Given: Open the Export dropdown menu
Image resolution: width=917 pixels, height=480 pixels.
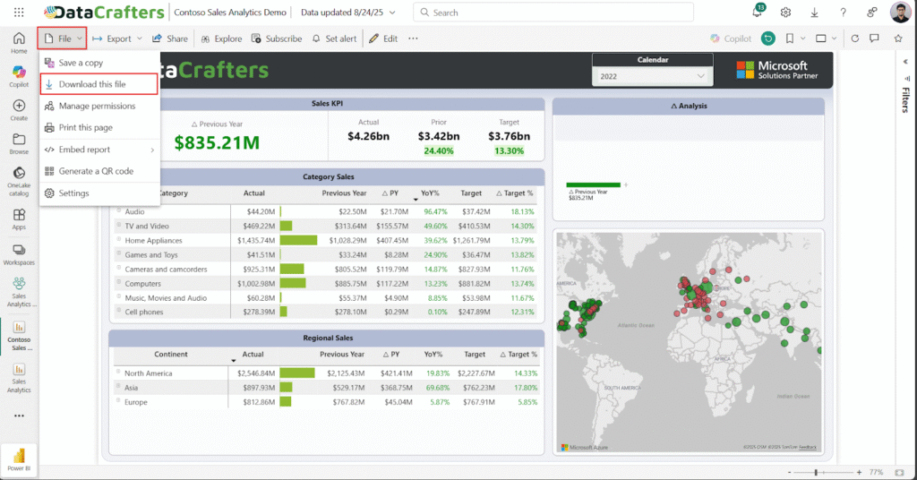Looking at the screenshot, I should 118,39.
